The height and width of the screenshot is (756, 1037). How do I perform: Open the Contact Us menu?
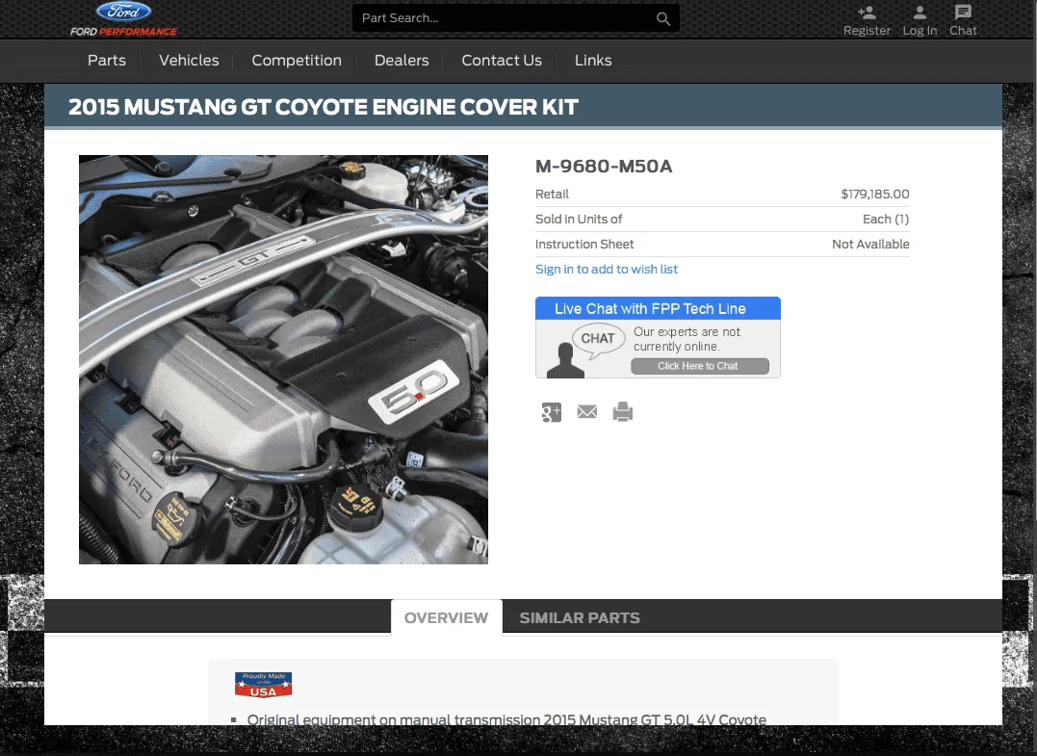pos(502,60)
